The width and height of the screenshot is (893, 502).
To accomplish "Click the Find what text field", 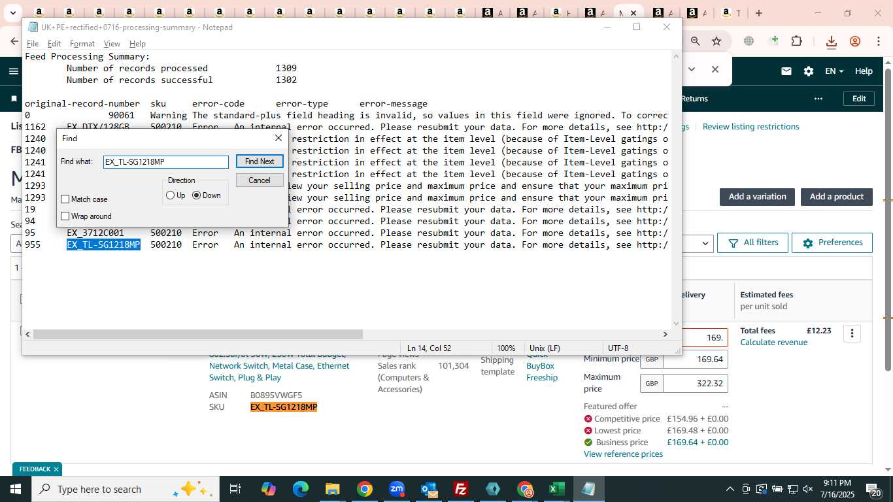I will click(x=166, y=161).
